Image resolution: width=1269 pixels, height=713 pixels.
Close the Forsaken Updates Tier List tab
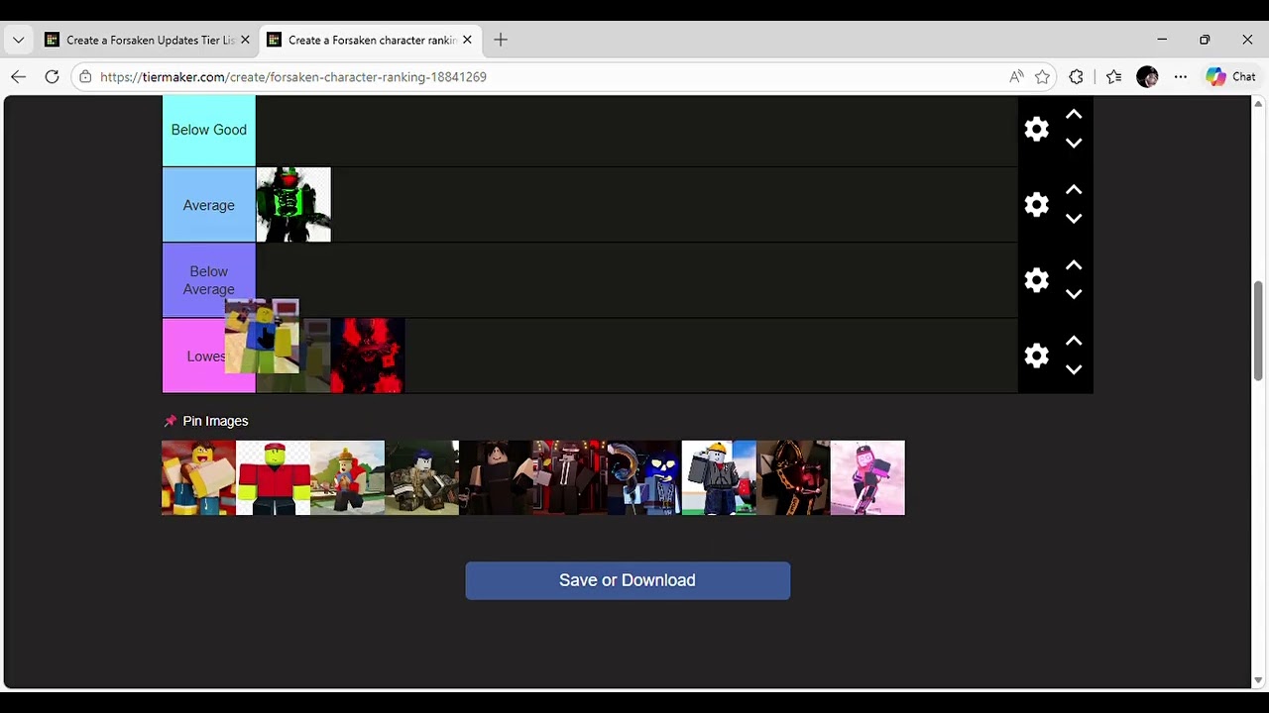click(x=245, y=41)
